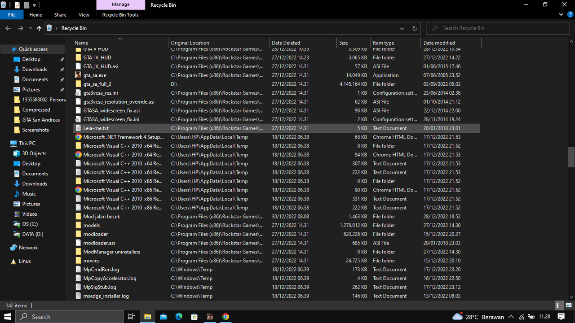
Task: Select Linux in the navigation pane
Action: [25, 261]
